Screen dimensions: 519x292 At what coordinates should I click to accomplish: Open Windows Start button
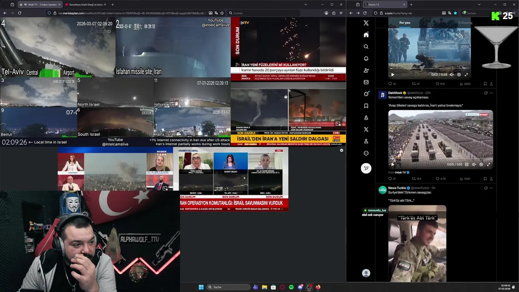201,287
